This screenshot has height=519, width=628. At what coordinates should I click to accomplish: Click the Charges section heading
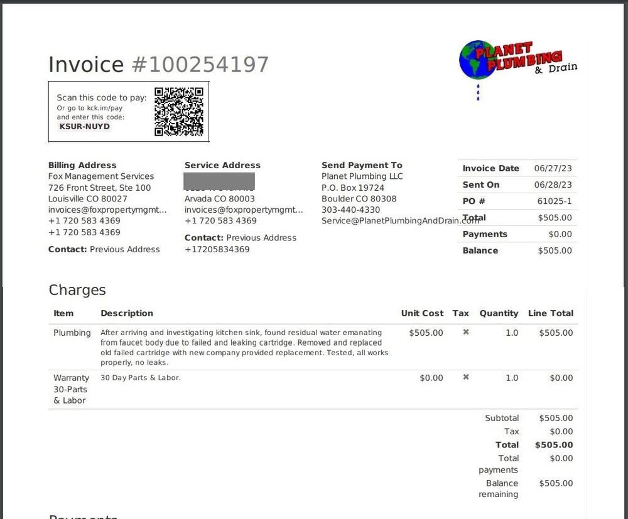(x=77, y=290)
